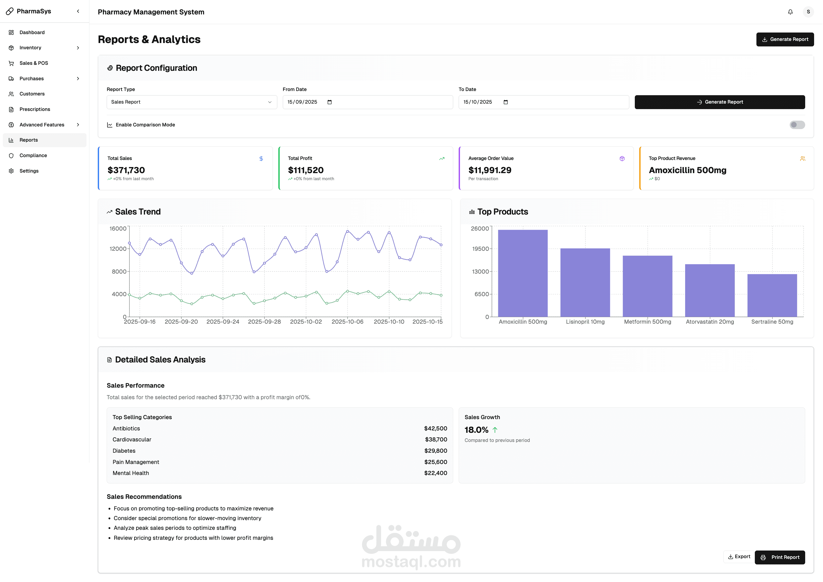Screen dimensions: 823x582
Task: Open notifications bell icon
Action: tap(790, 12)
